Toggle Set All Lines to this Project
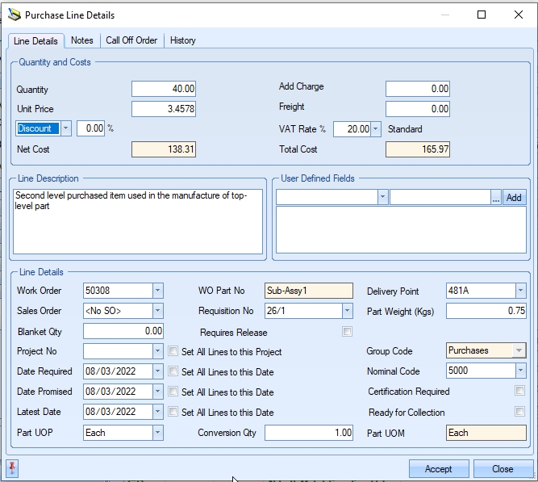 [x=173, y=351]
